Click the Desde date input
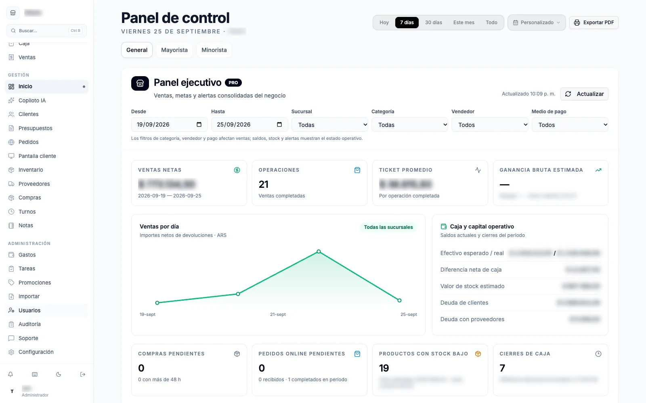The width and height of the screenshot is (646, 403). coord(169,125)
